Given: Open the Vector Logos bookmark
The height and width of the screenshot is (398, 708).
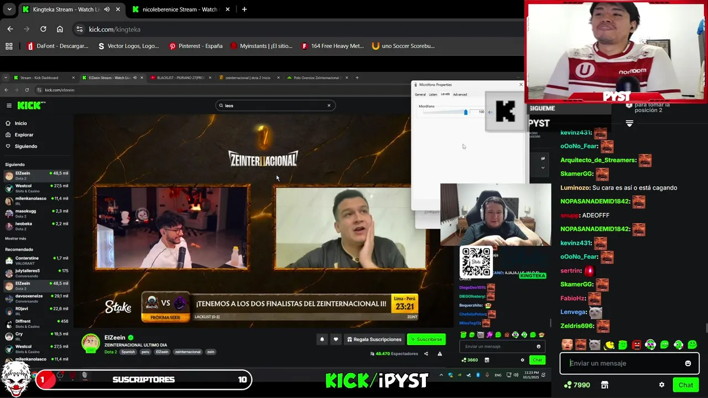Looking at the screenshot, I should tap(128, 46).
